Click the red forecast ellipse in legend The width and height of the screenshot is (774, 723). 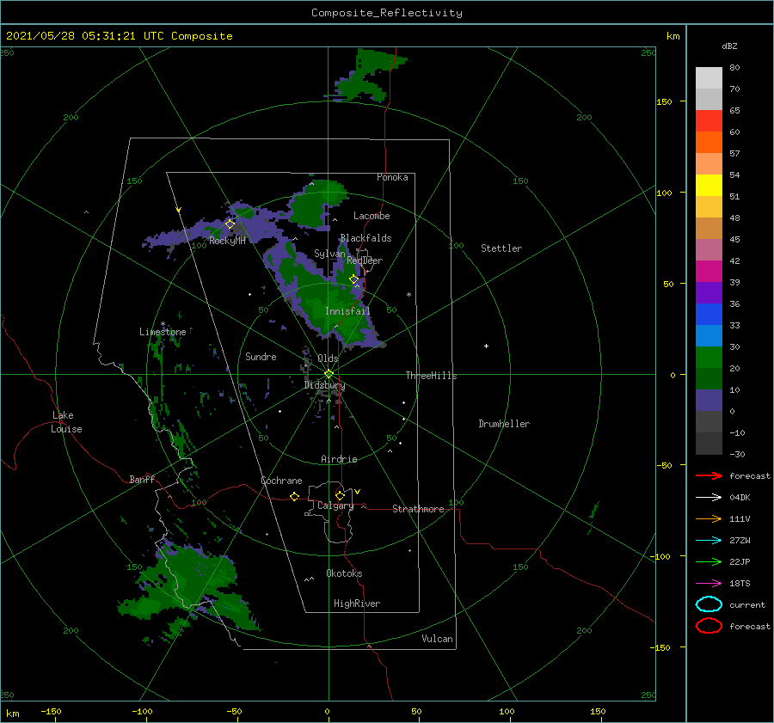pos(709,626)
